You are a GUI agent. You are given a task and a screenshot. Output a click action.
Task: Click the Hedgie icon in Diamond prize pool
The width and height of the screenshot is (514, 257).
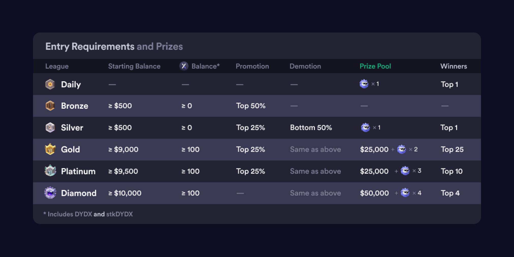click(x=405, y=193)
